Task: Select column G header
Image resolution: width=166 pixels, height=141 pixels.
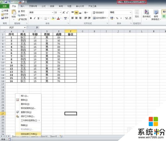Action: 83,31
